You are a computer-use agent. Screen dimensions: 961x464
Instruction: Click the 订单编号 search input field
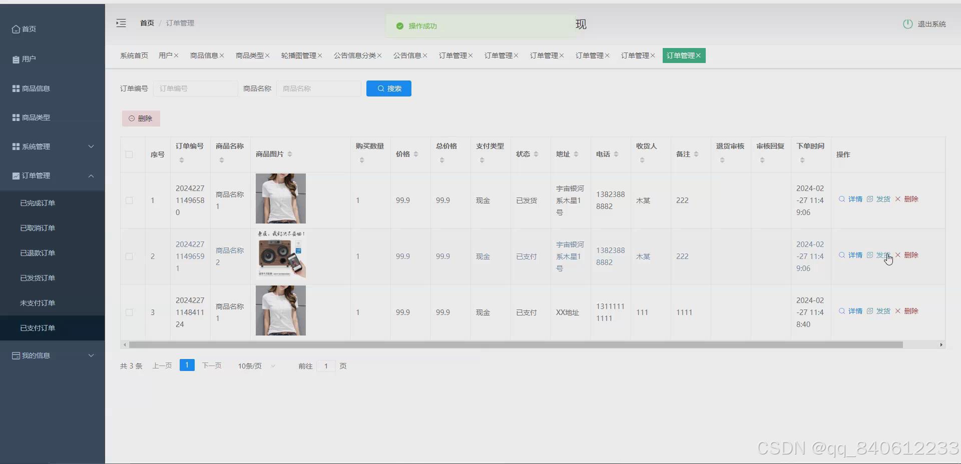tap(195, 88)
